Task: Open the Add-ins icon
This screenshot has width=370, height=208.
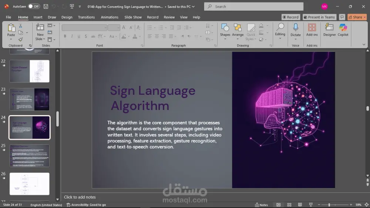Action: tap(312, 27)
